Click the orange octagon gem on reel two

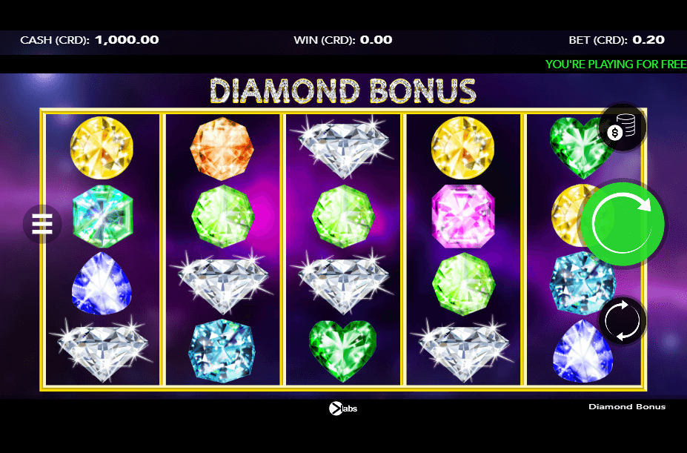click(x=222, y=148)
